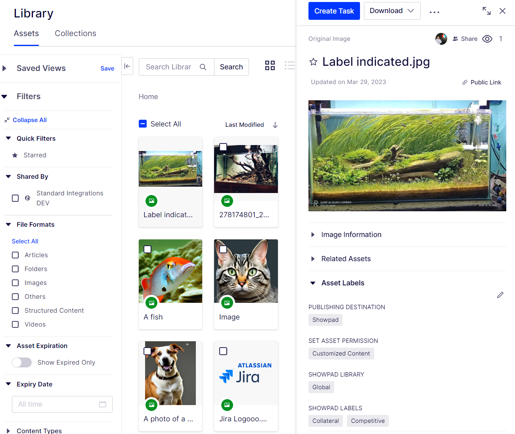
Task: Star the Label indicated.jpg asset
Action: coord(313,62)
